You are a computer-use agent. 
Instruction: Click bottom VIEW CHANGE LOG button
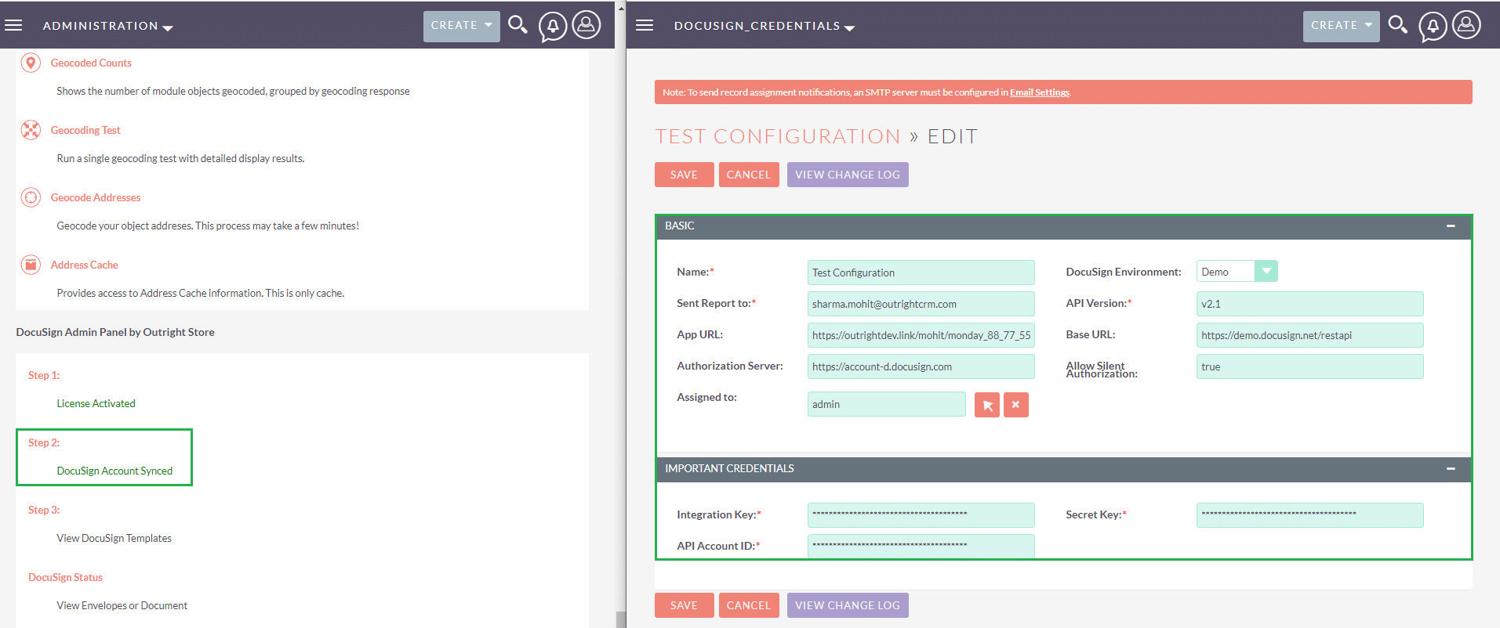[848, 605]
